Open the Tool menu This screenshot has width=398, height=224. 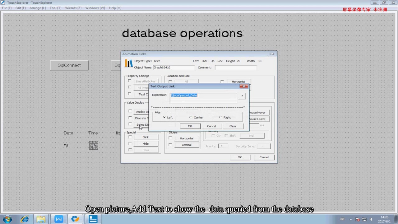click(55, 8)
